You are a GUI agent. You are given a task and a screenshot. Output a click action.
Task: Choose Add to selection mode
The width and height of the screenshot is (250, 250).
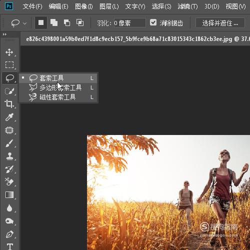pos(54,22)
